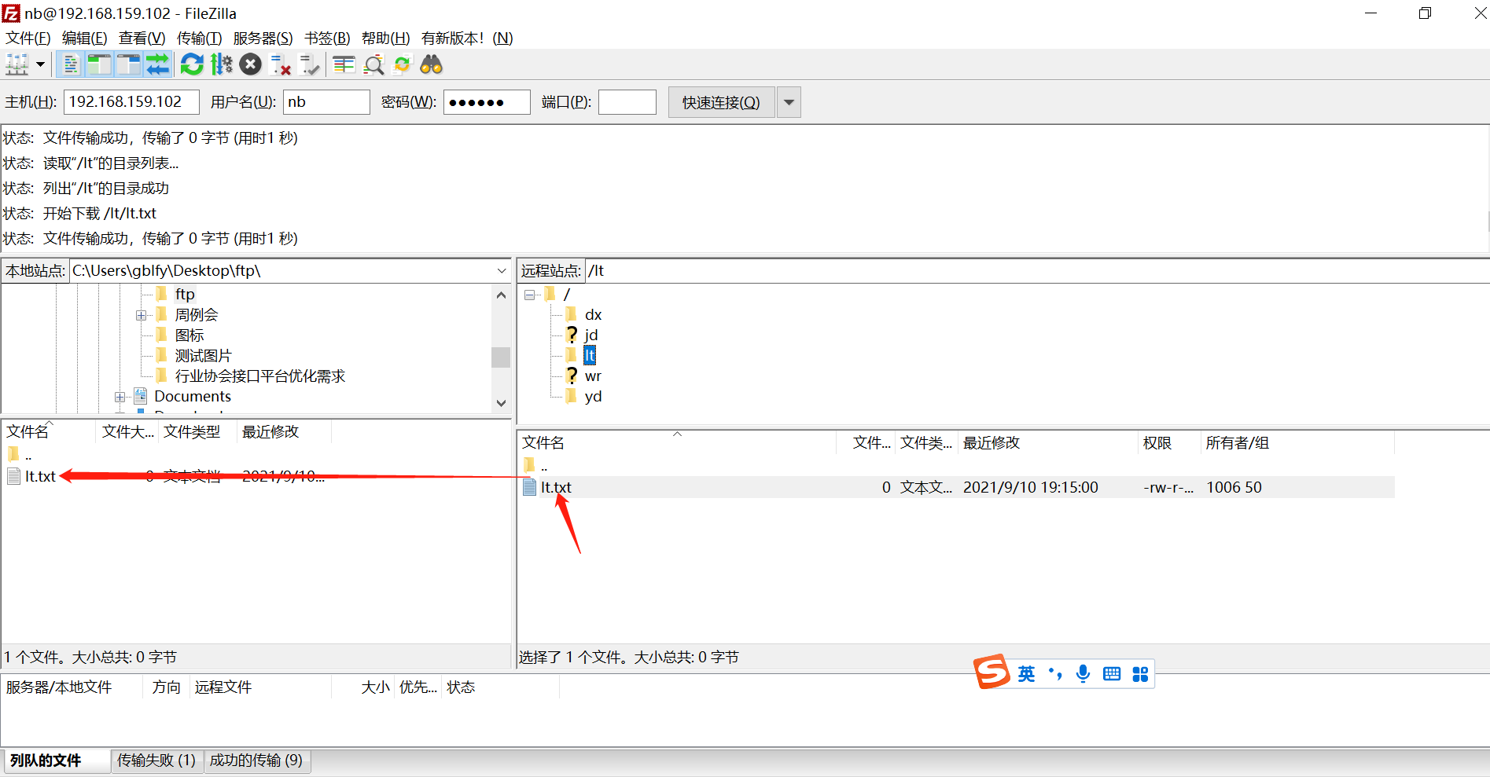Toggle processing of the transfer queue
Viewport: 1490px width, 777px height.
[x=222, y=64]
